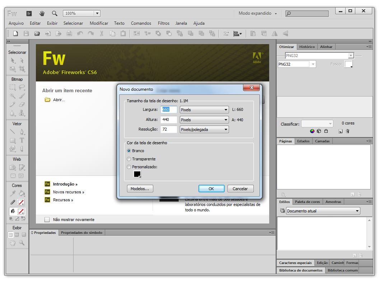Select the Crop tool
Image resolution: width=379 pixels, height=282 pixels.
click(x=22, y=69)
